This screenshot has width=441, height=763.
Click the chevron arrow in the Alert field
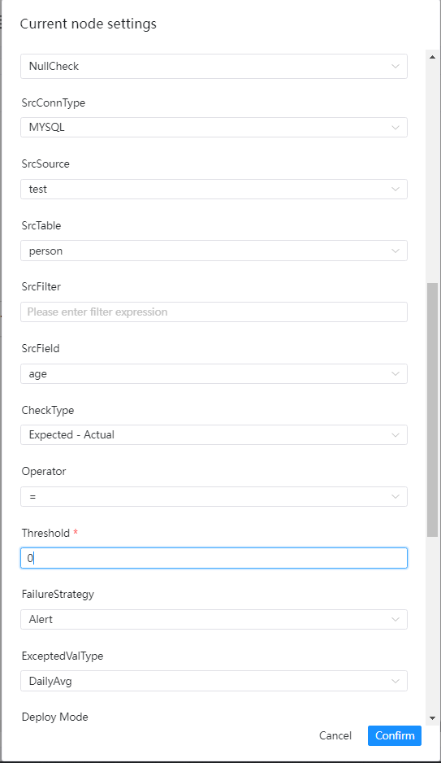coord(396,620)
